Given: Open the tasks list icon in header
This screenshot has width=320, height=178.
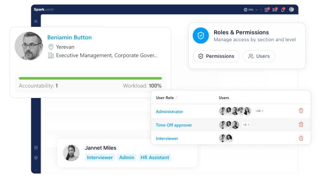Looking at the screenshot, I should click(266, 10).
